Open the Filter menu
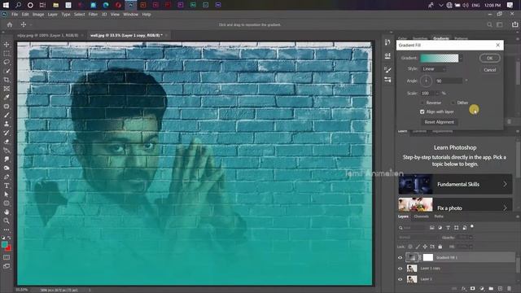The image size is (521, 293). tap(93, 15)
